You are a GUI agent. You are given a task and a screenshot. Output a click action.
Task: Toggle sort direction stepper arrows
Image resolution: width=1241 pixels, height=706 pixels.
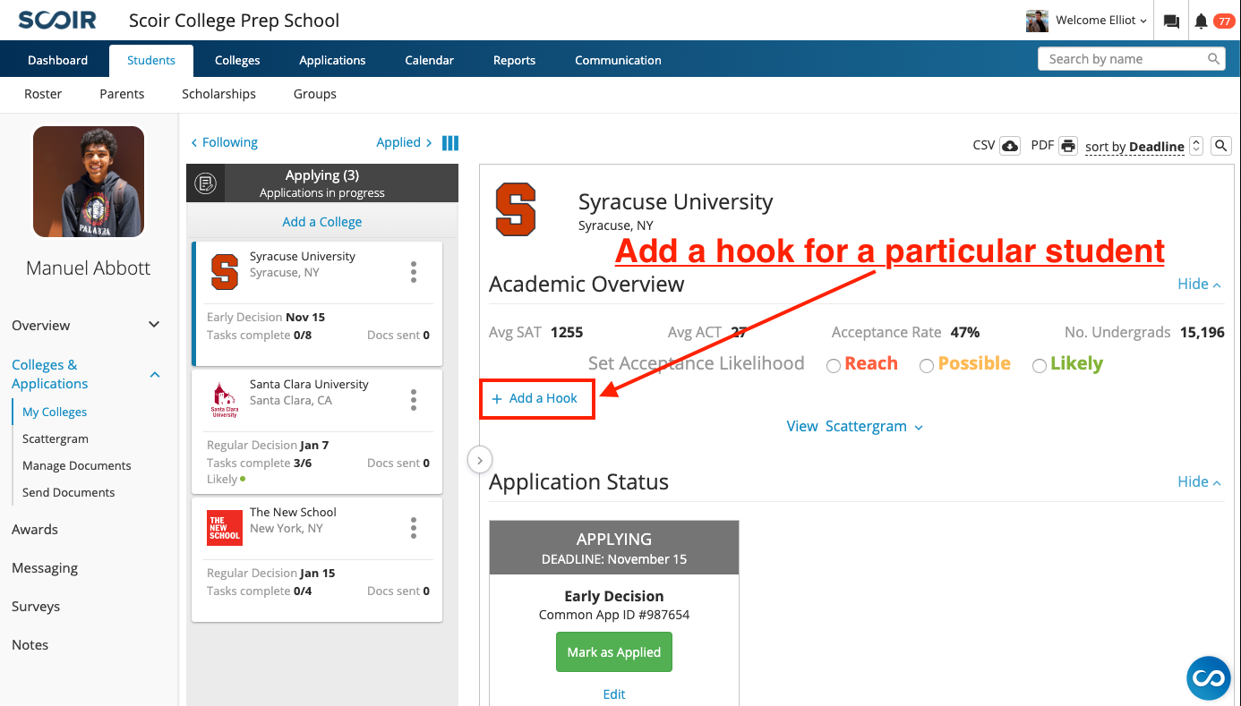pyautogui.click(x=1196, y=146)
